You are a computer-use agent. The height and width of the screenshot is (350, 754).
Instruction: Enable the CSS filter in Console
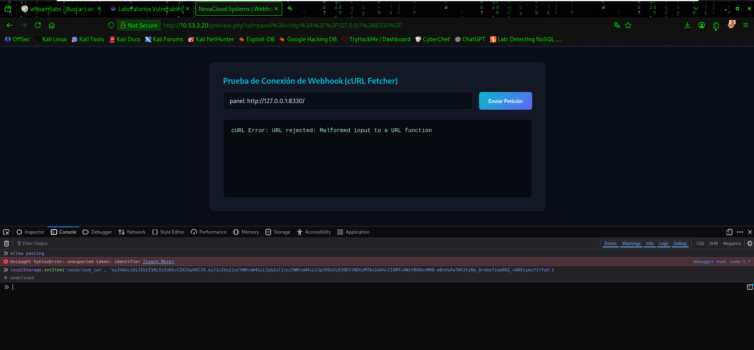[700, 243]
